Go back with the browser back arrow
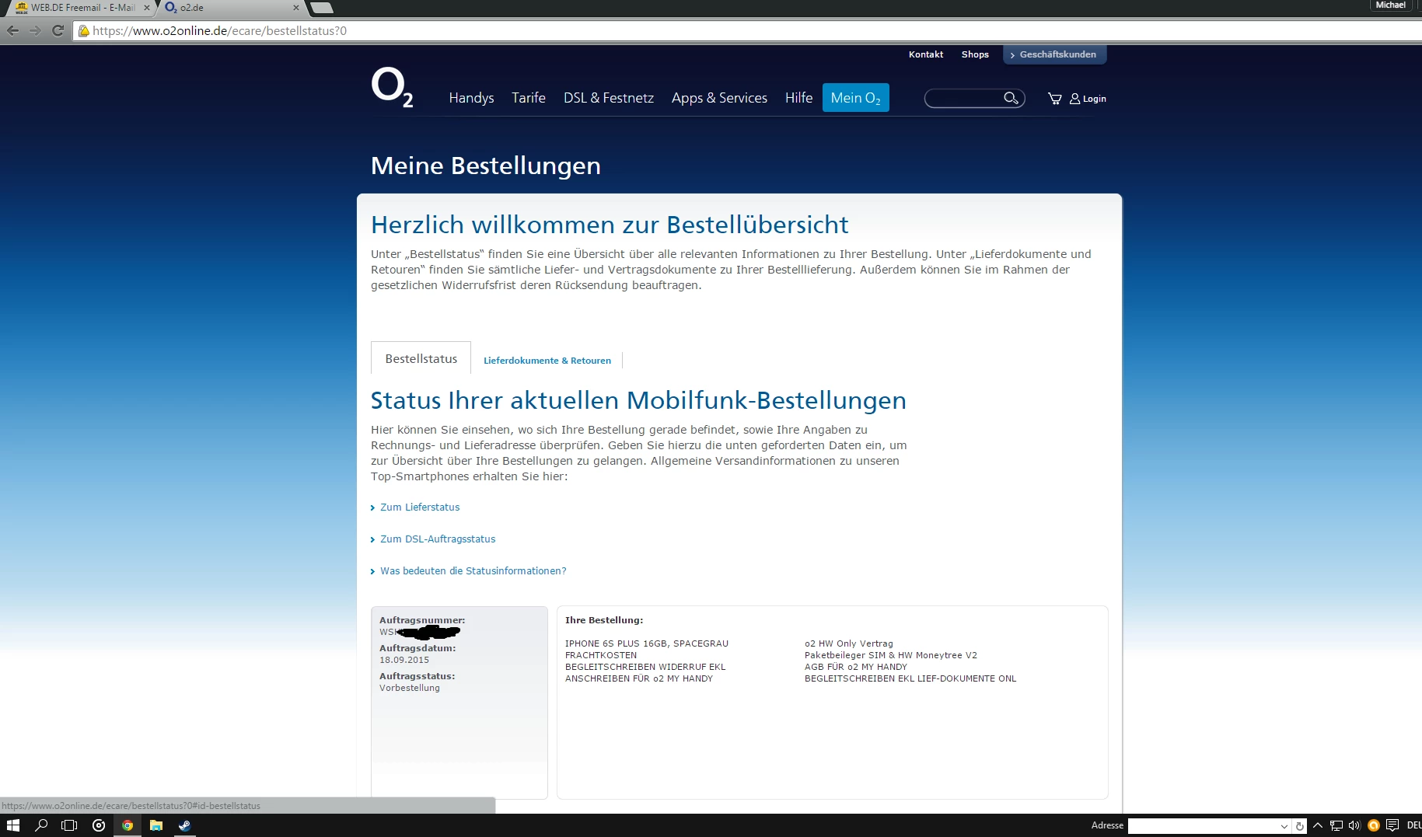The image size is (1422, 837). point(13,31)
